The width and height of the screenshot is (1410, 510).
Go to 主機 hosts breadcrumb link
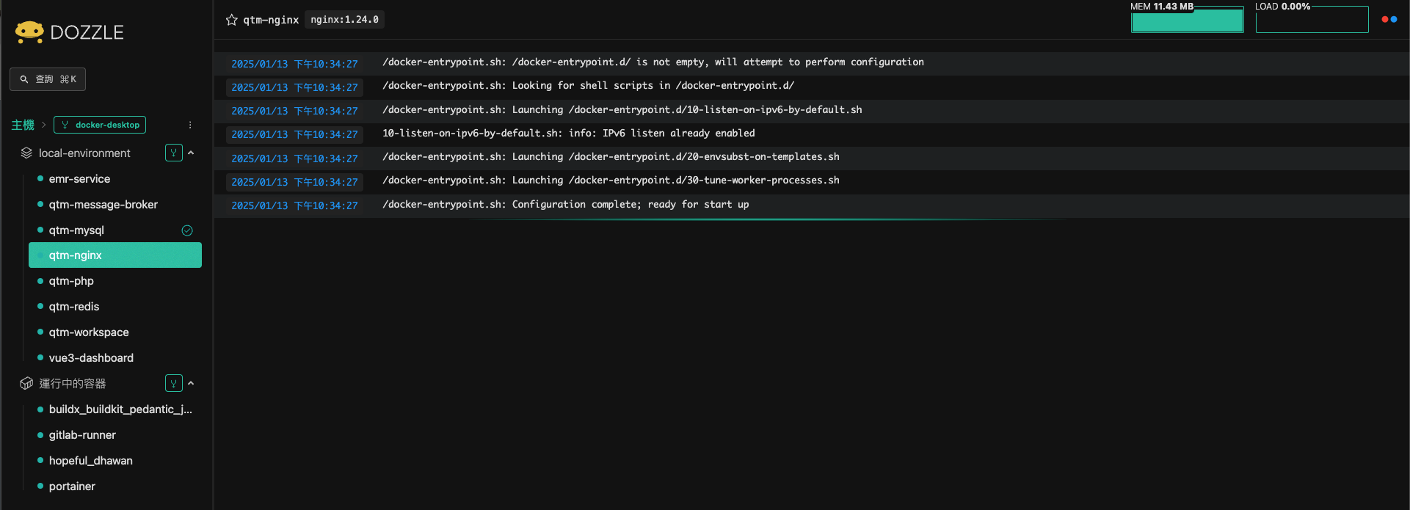23,125
